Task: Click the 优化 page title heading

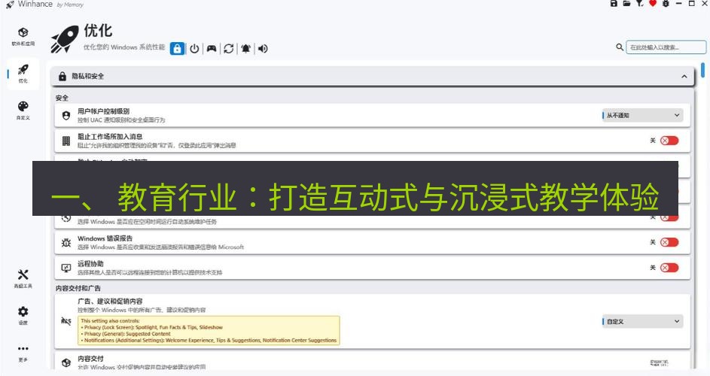Action: click(x=98, y=31)
